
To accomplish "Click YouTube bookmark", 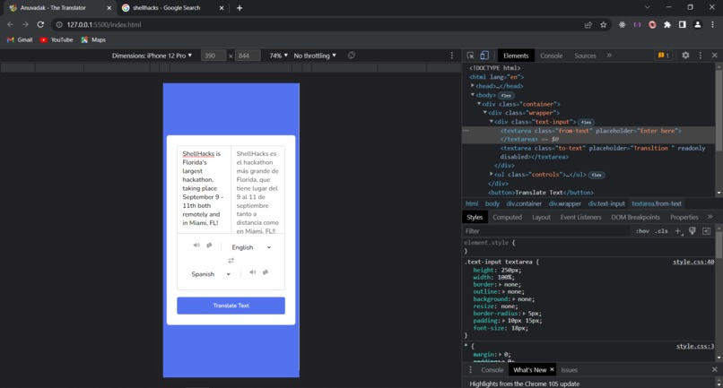I will pos(57,40).
